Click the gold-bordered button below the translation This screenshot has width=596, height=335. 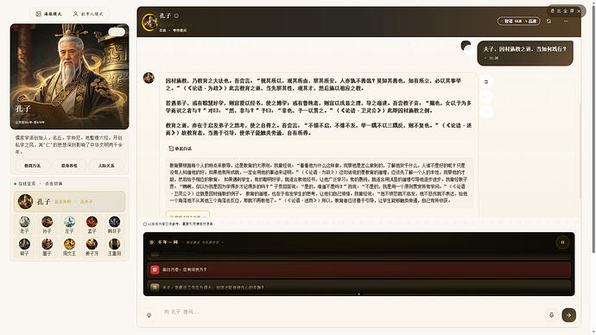[187, 215]
